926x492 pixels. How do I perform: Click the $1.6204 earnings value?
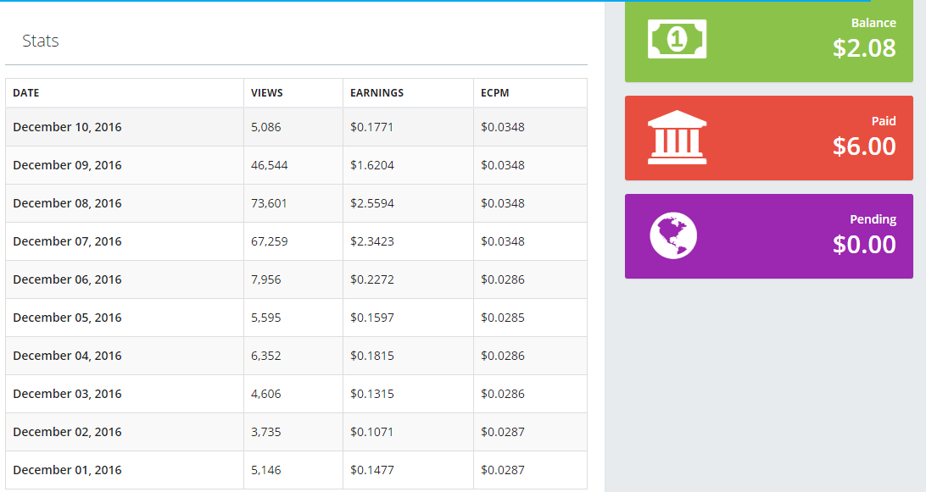(x=372, y=165)
